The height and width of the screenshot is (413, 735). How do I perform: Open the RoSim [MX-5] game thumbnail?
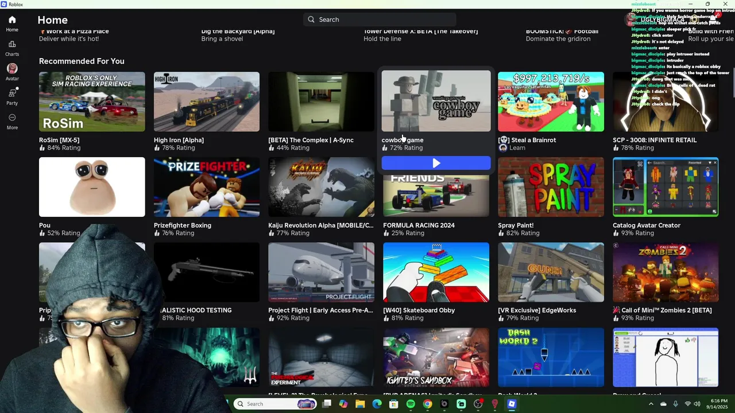92,102
